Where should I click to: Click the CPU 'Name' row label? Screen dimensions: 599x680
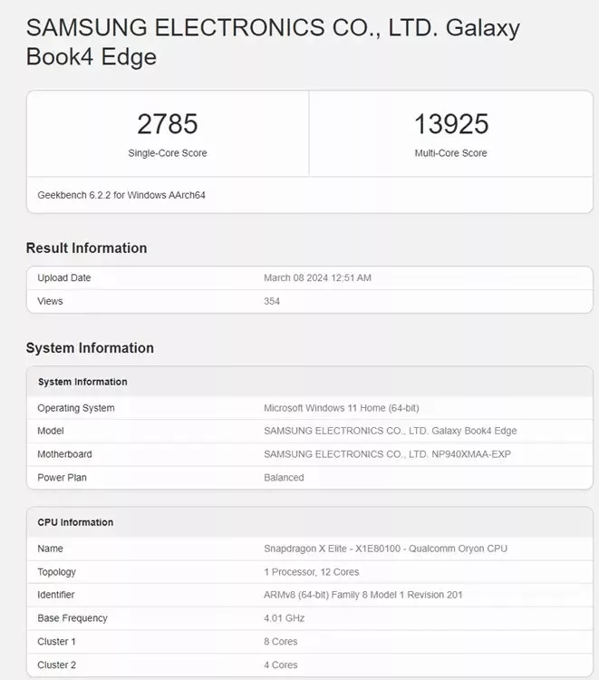(x=50, y=549)
